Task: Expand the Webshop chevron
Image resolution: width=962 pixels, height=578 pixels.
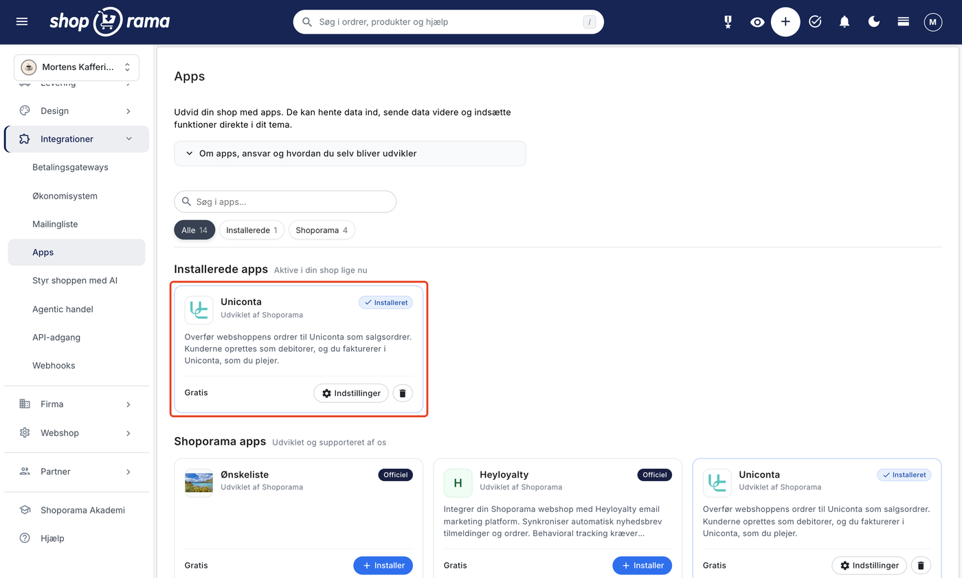Action: [128, 434]
